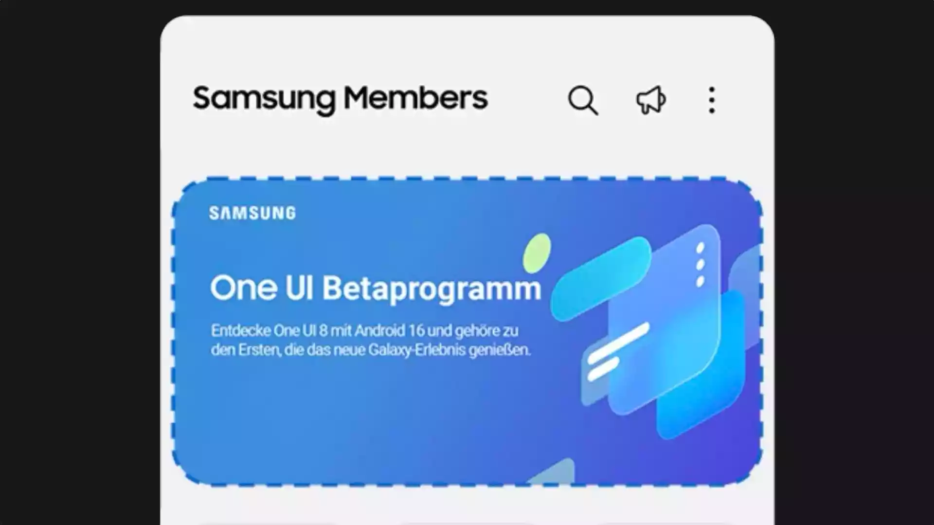934x525 pixels.
Task: Click the "den Ersten, die das neue" text line
Action: [x=371, y=350]
